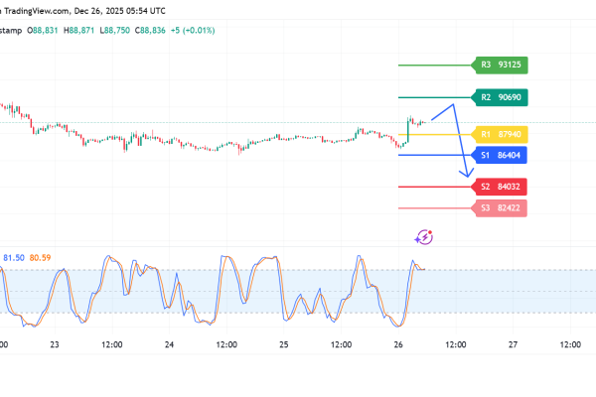Click the yellow R1 87940 label
This screenshot has width=596, height=397.
click(x=502, y=133)
